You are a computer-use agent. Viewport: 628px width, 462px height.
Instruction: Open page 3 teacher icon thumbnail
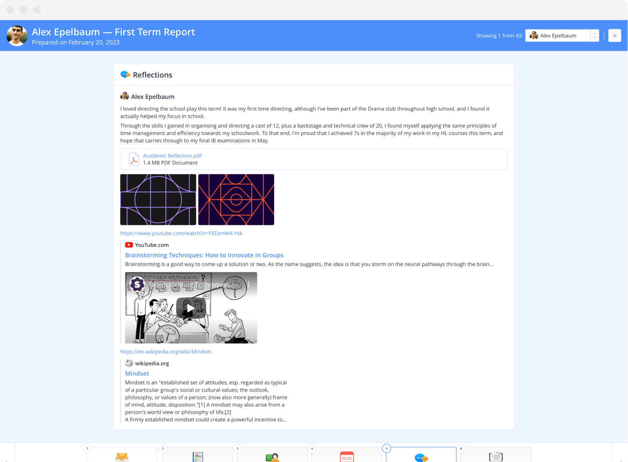click(272, 457)
